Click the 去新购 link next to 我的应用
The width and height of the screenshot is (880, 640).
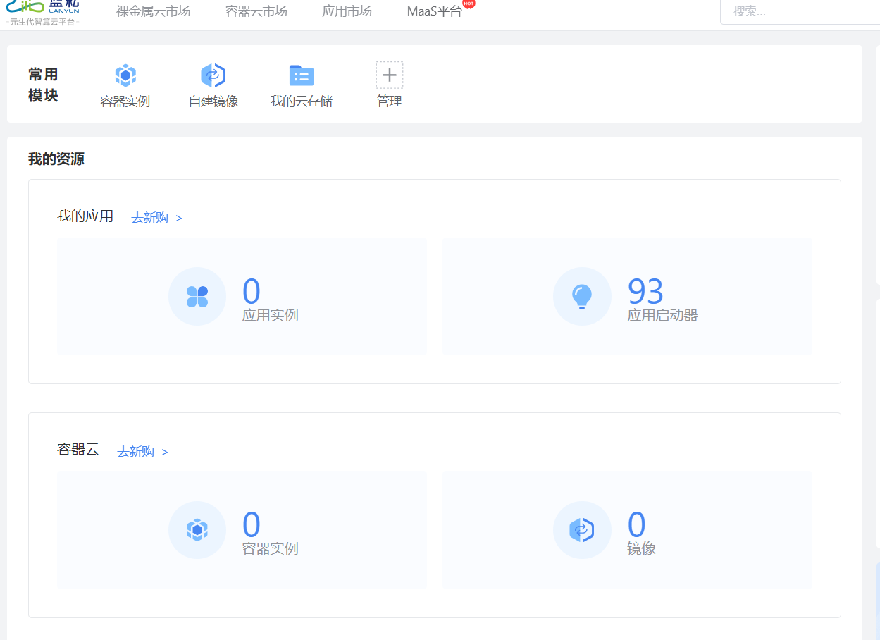pyautogui.click(x=156, y=218)
